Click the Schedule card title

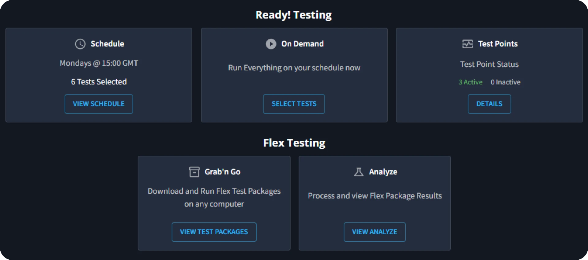click(107, 44)
